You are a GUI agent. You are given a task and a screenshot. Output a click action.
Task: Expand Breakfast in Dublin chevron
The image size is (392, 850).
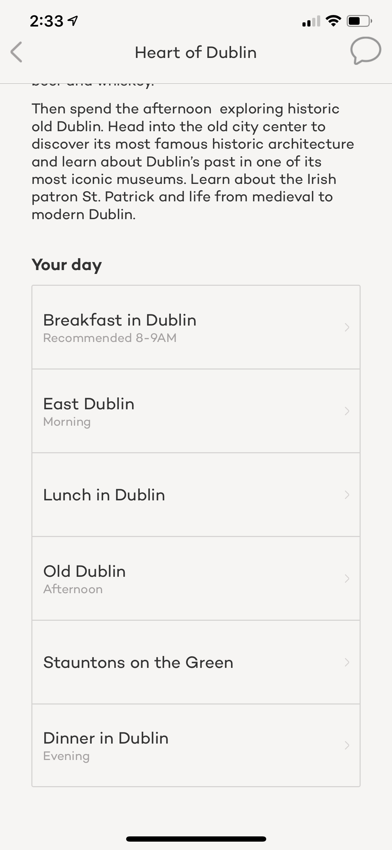(x=347, y=327)
